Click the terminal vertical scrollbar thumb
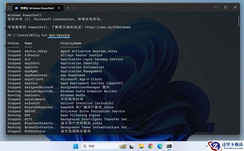Viewport: 244px width, 151px height. pos(239,21)
